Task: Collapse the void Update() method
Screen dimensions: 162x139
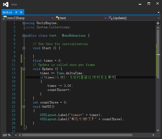Action: pyautogui.click(x=24, y=69)
